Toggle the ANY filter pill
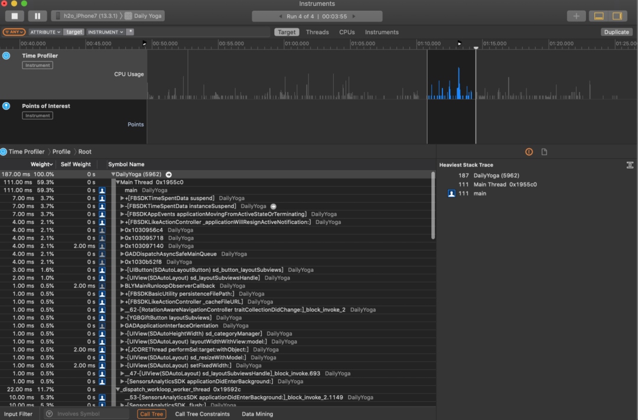Screen dimensions: 638x420 pos(14,32)
